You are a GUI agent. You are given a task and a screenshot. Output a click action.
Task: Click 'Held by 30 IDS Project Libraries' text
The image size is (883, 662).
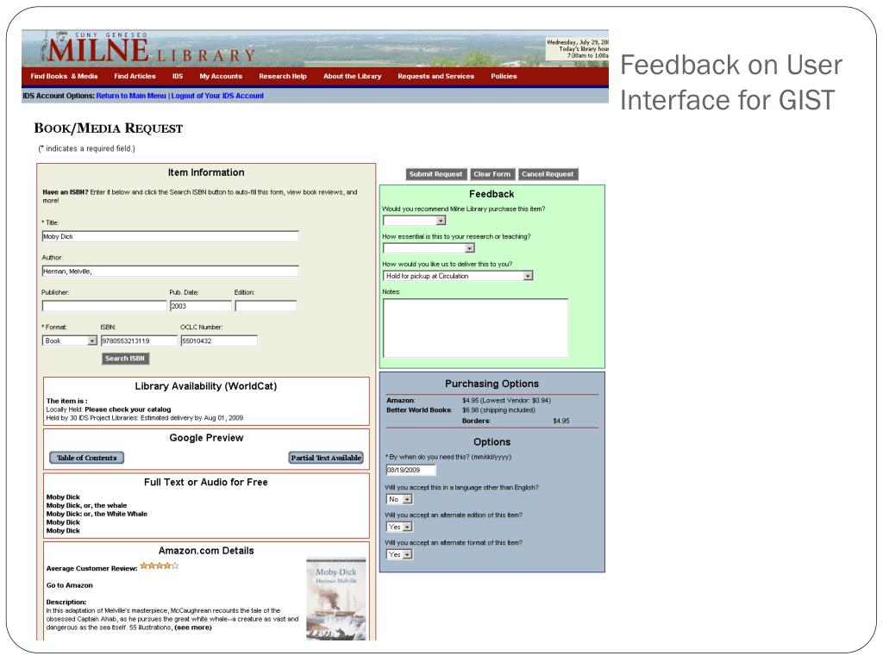[x=91, y=418]
